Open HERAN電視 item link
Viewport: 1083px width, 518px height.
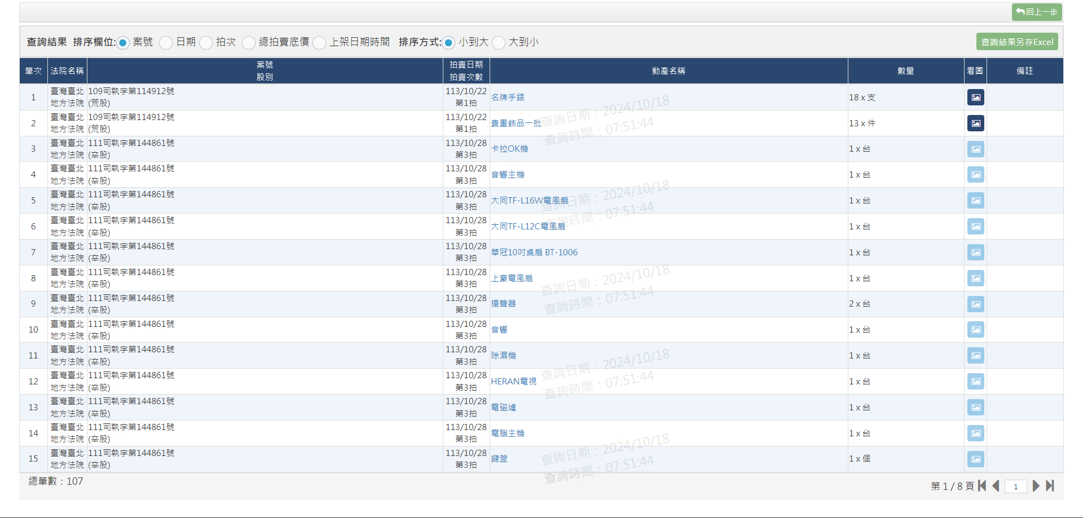coord(513,382)
